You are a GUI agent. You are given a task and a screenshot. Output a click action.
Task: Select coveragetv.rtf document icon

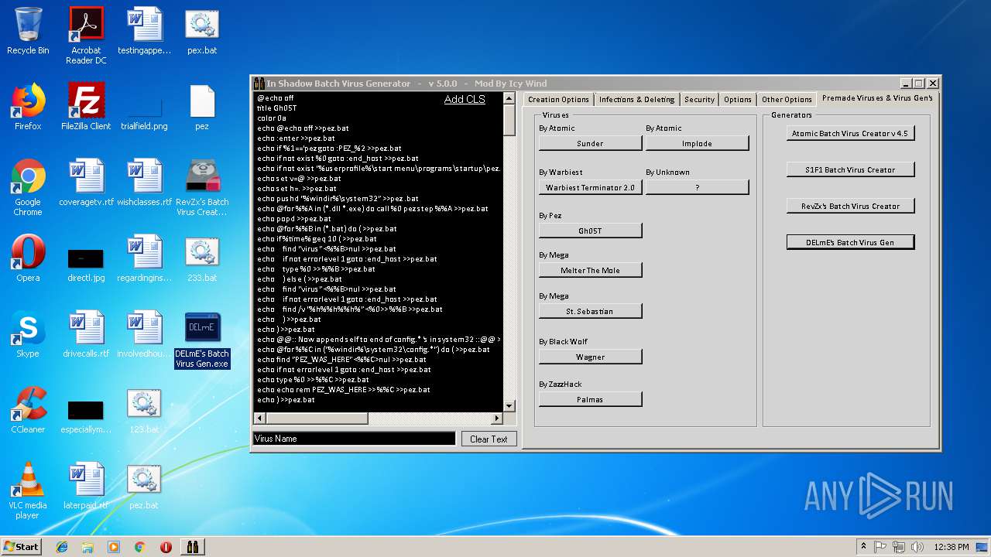86,183
